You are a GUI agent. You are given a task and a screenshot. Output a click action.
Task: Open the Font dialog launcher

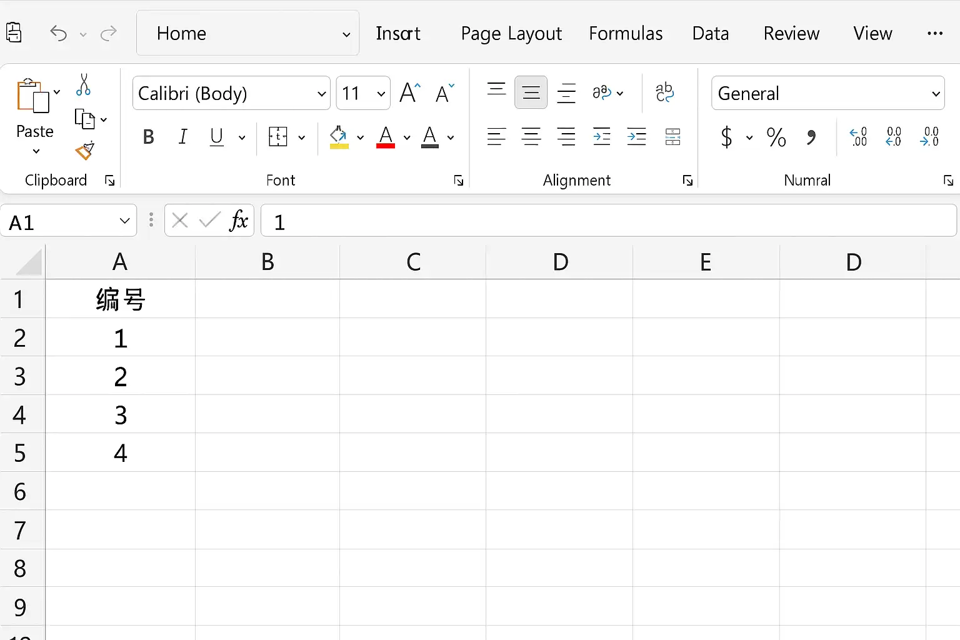[459, 181]
